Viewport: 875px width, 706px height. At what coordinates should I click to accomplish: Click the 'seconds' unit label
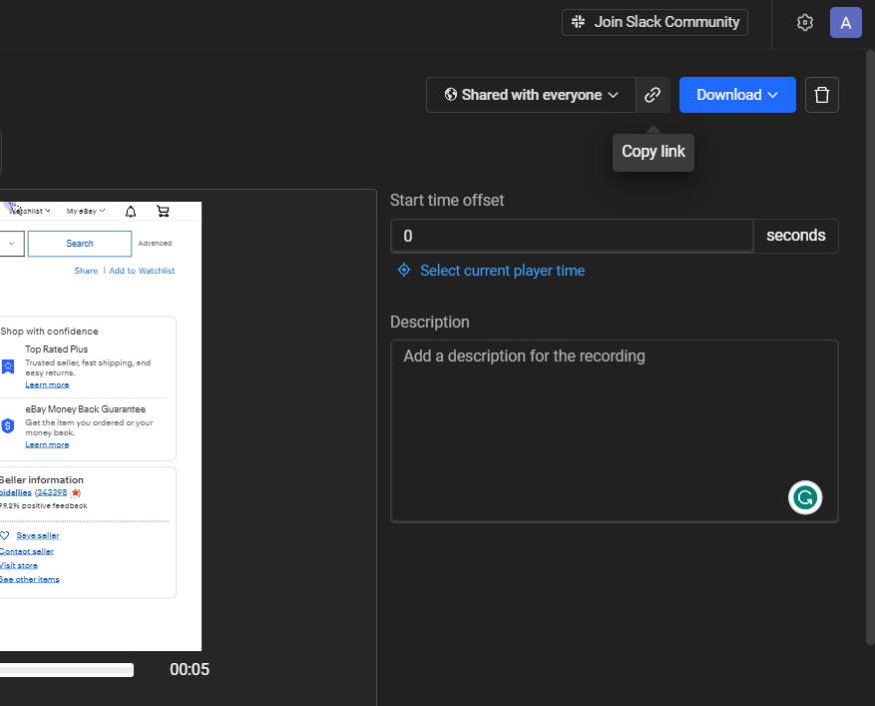pos(796,236)
